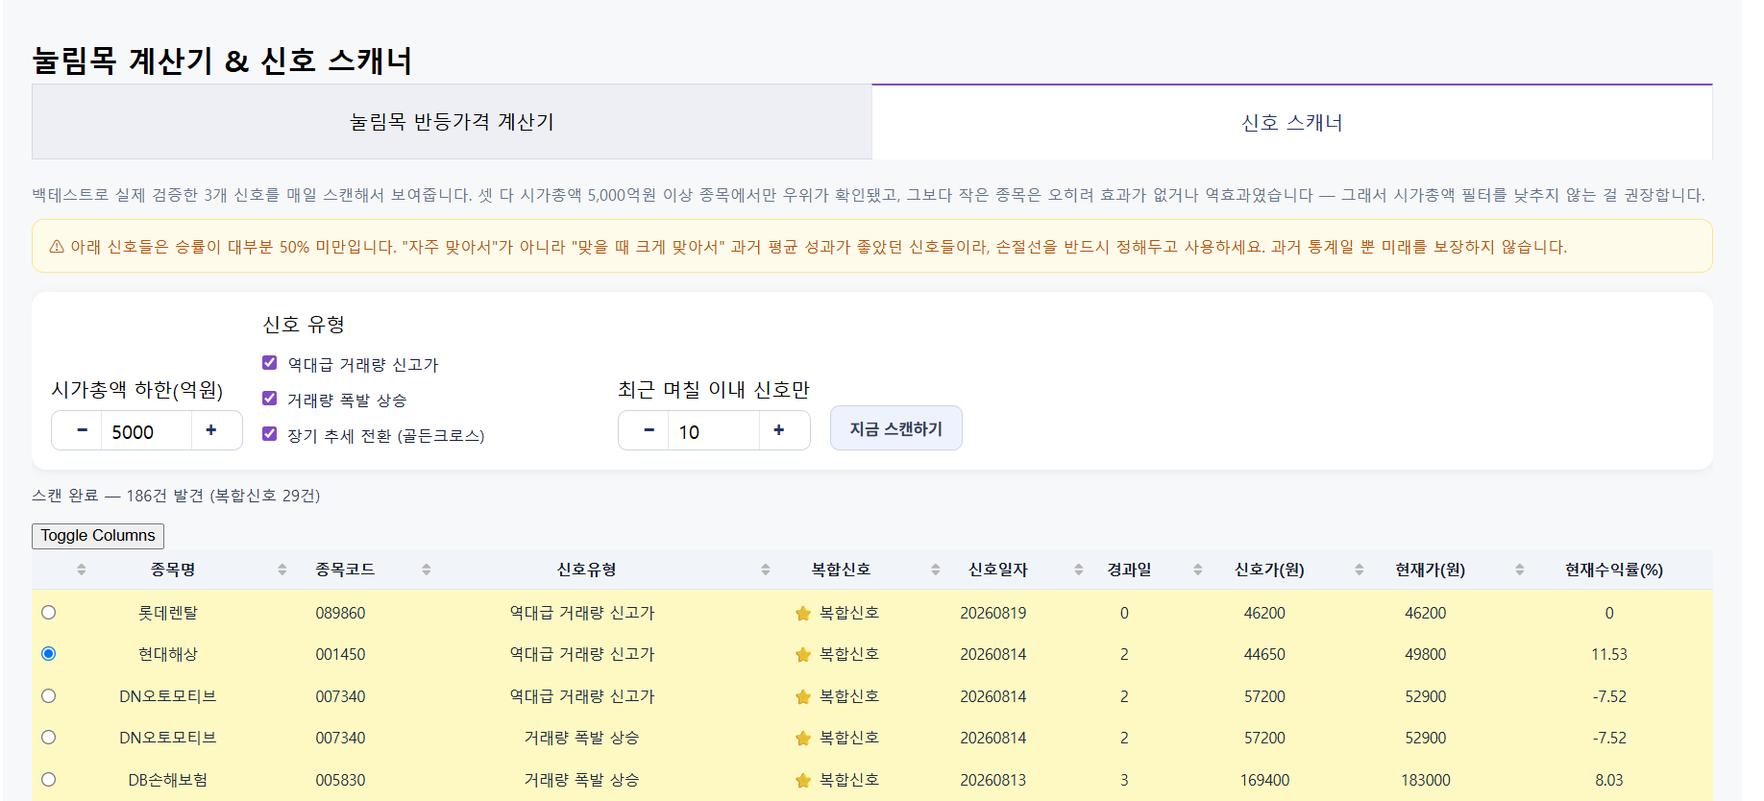
Task: Switch to the 눌림목 반등가격 계산기 tab
Action: (452, 122)
